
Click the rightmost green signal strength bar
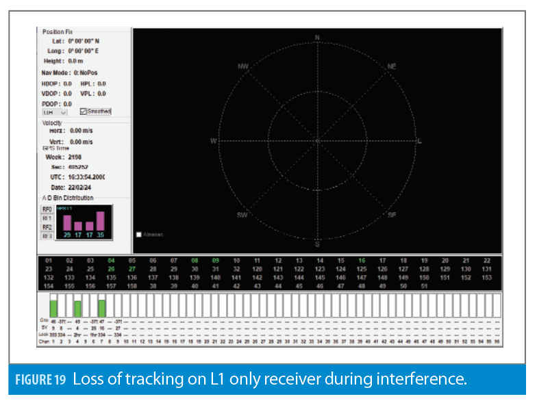[101, 307]
